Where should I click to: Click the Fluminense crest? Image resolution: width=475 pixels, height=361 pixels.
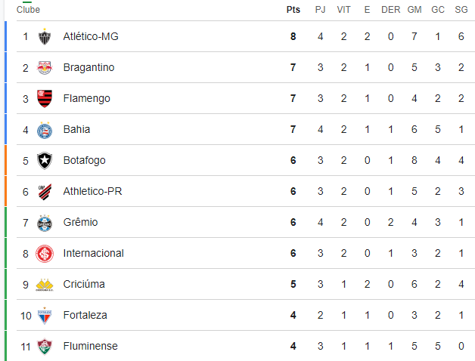45,347
